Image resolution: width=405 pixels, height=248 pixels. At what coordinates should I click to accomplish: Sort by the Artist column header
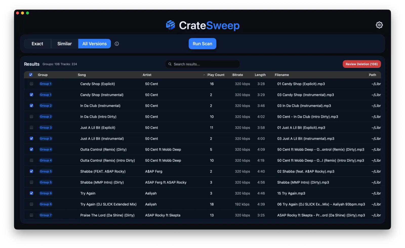coord(147,75)
